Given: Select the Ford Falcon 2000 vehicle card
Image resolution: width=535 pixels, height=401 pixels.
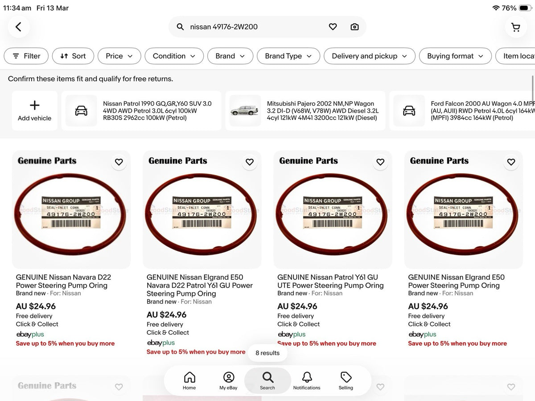Looking at the screenshot, I should point(462,110).
